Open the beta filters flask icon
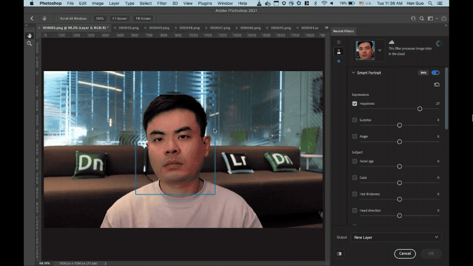 tap(338, 52)
